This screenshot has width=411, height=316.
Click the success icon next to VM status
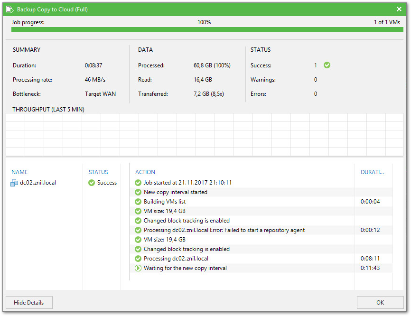tap(92, 183)
